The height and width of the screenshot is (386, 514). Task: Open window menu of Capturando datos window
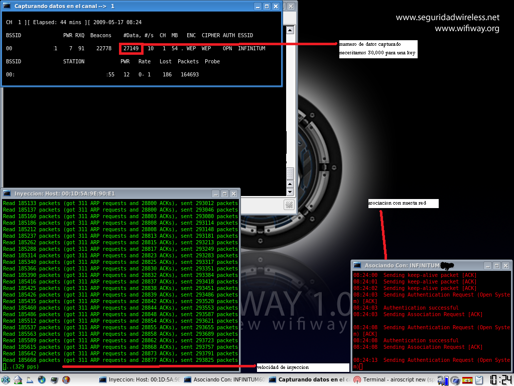[x=7, y=7]
